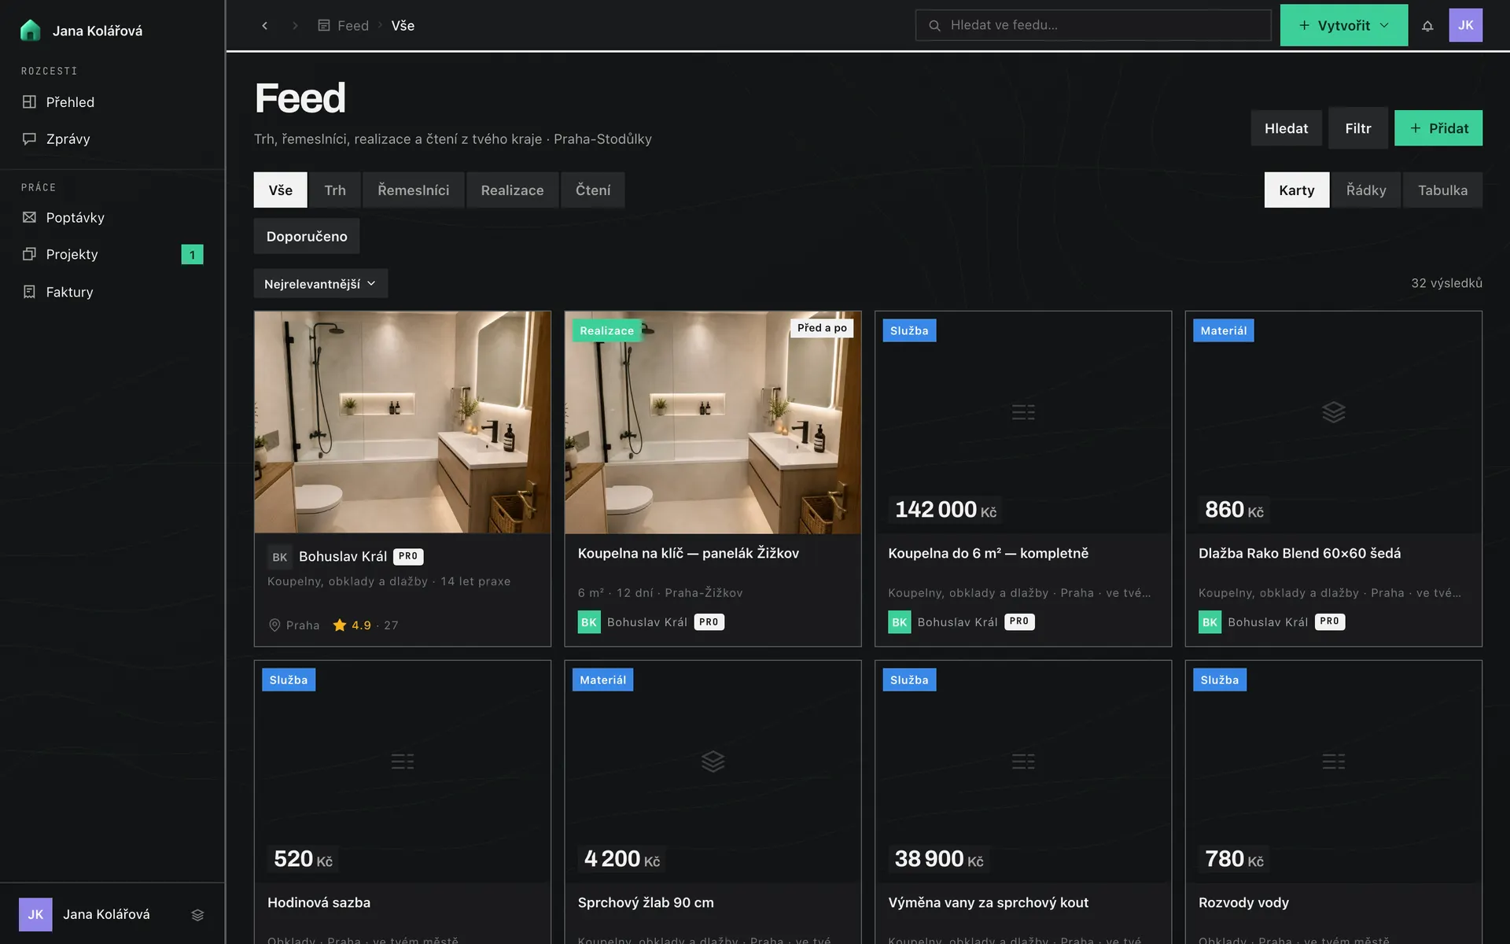
Task: Click the Projekty badge showing 1
Action: 192,254
